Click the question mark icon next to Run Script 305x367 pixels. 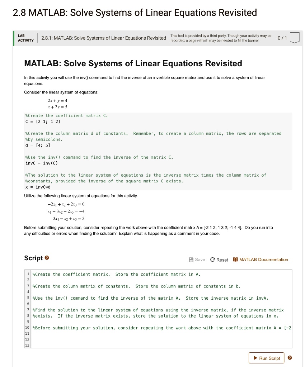[x=289, y=358]
